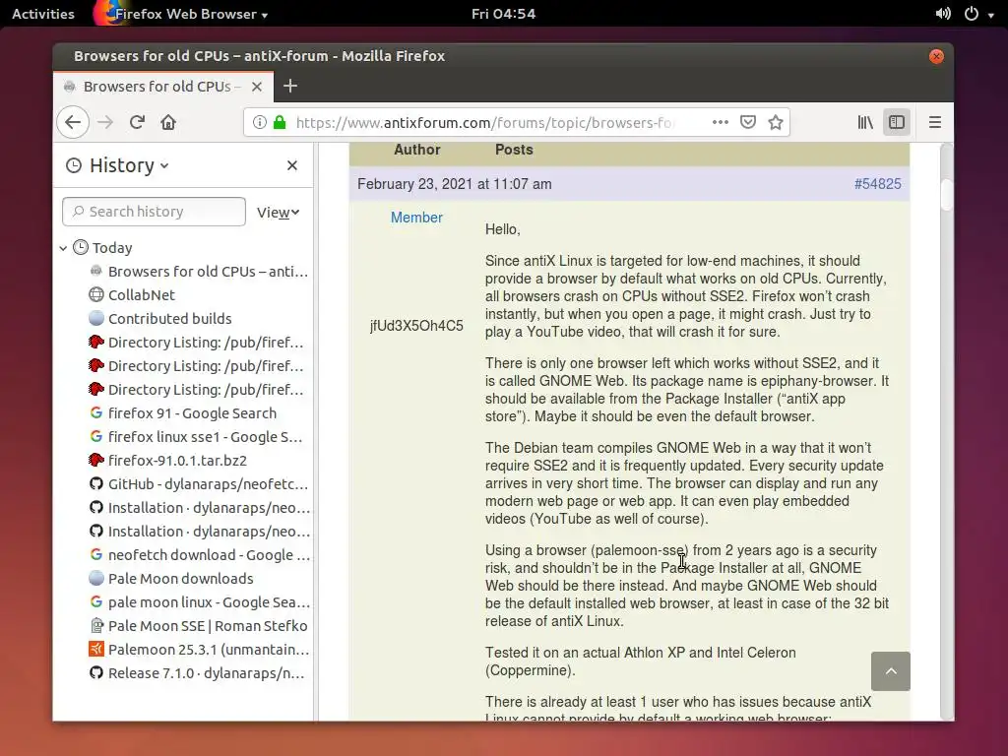
Task: Focus the Search history field
Action: pos(154,212)
